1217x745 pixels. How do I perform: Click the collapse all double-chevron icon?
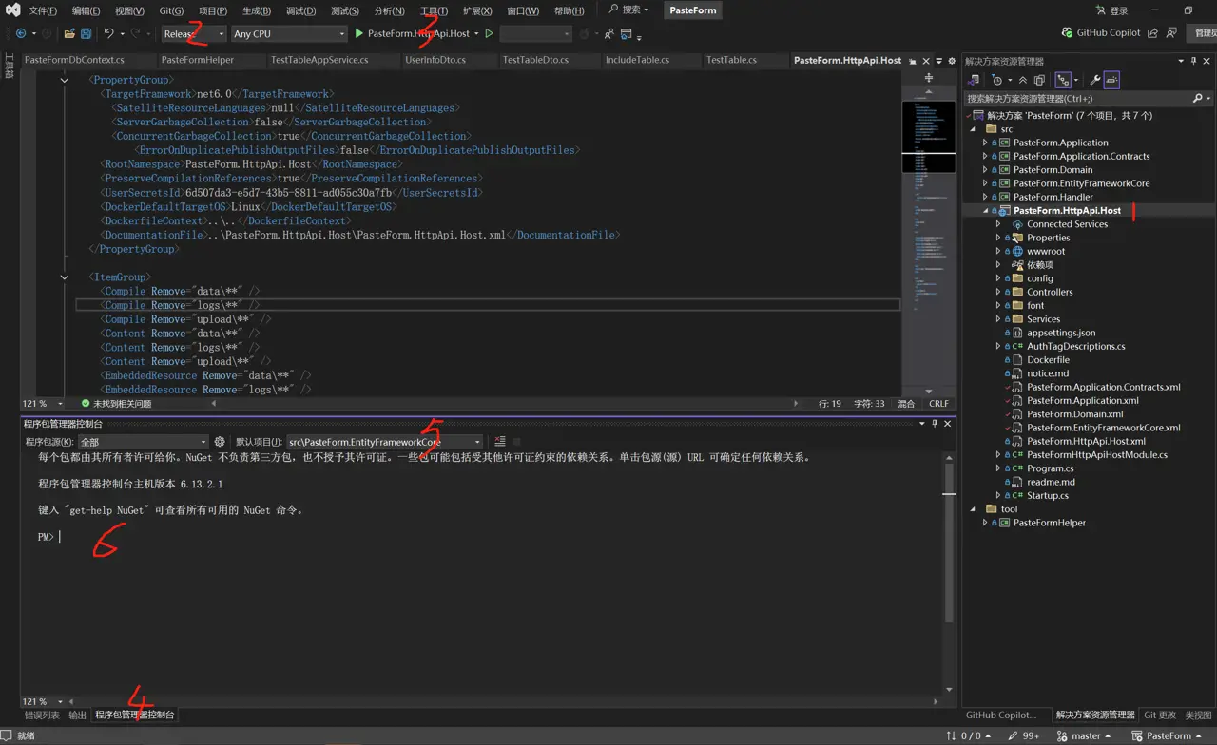[x=1023, y=80]
